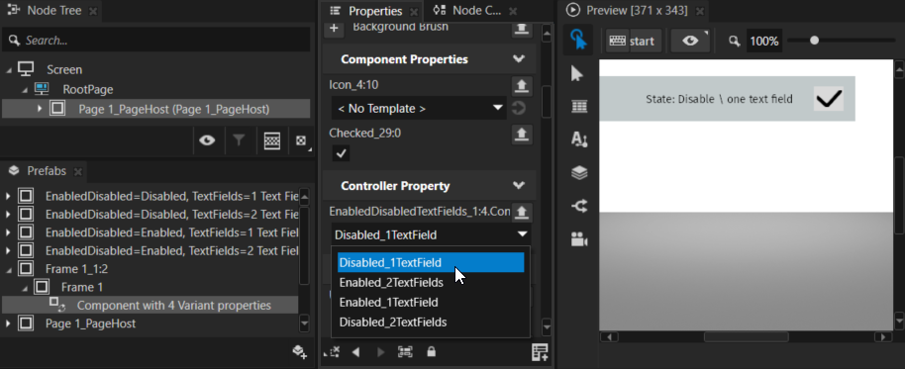The width and height of the screenshot is (905, 369).
Task: Click the 100% zoom field
Action: pyautogui.click(x=763, y=41)
